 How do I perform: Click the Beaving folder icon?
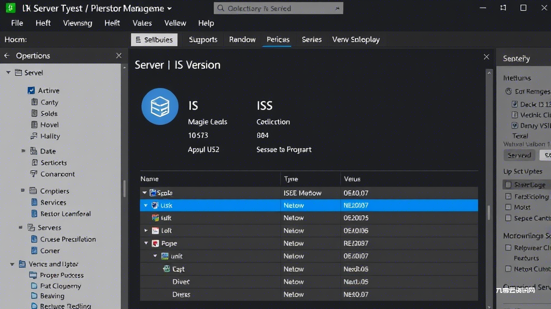coord(34,296)
